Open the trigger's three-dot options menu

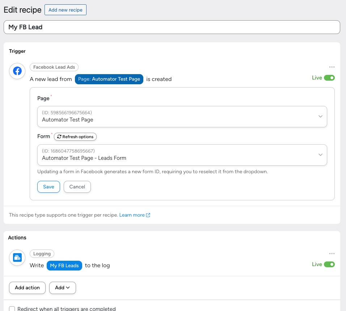coord(332,67)
